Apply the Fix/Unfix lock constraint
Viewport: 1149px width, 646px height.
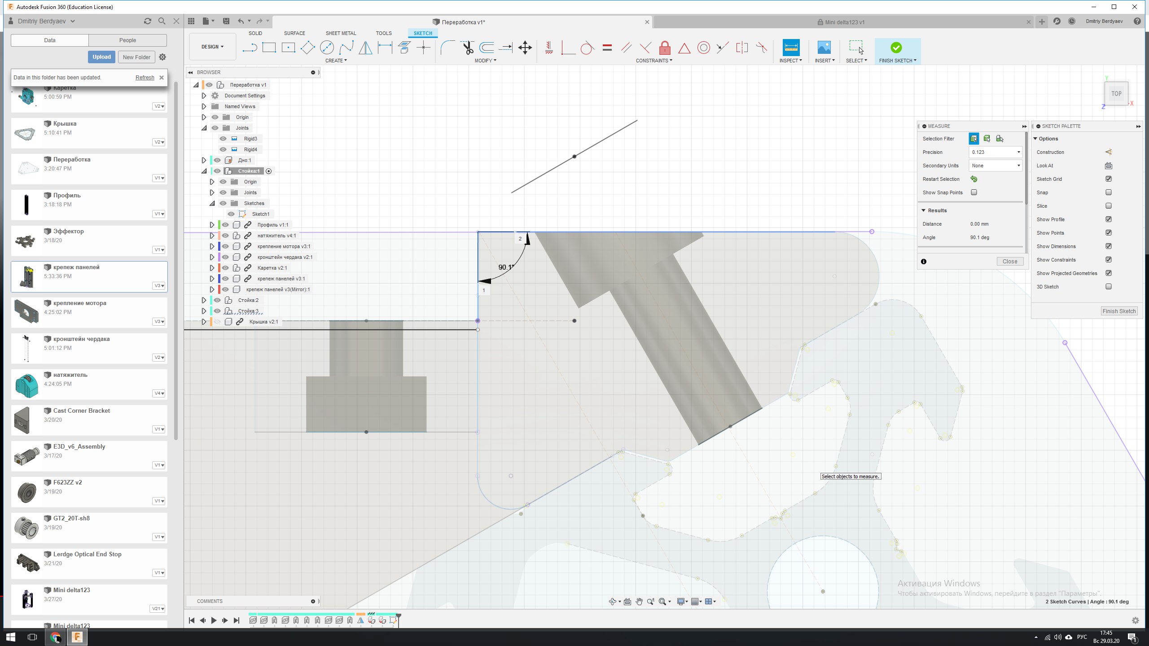[665, 48]
